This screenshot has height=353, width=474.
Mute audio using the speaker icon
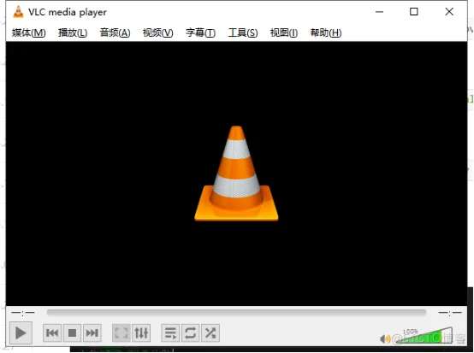tap(385, 338)
